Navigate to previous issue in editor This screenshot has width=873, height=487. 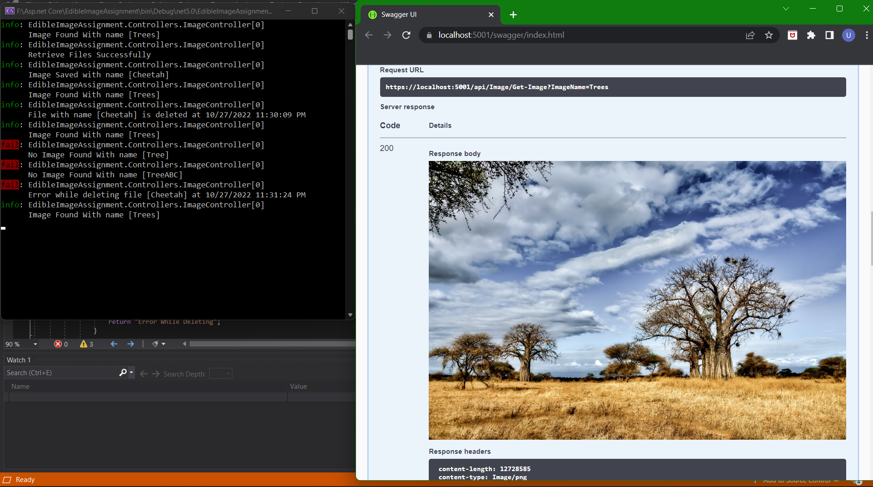click(x=114, y=344)
